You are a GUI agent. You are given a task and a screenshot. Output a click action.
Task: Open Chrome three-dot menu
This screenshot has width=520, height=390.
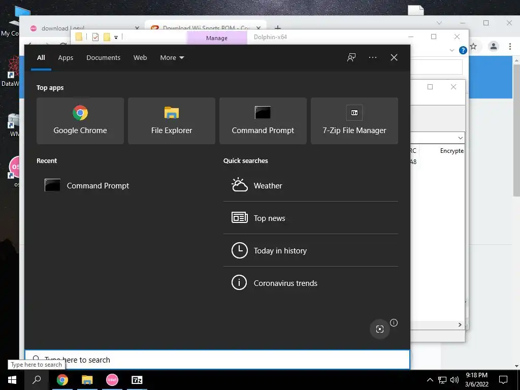tap(510, 46)
